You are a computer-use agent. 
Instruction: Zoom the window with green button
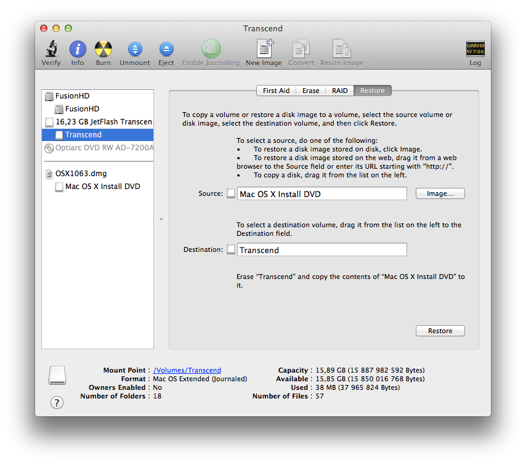tap(68, 28)
